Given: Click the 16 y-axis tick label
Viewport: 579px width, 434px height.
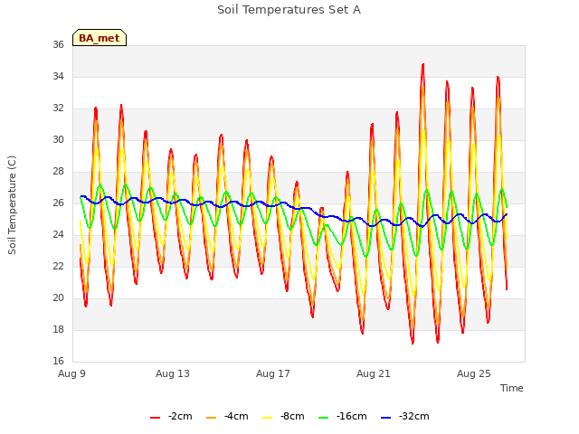Looking at the screenshot, I should (58, 361).
